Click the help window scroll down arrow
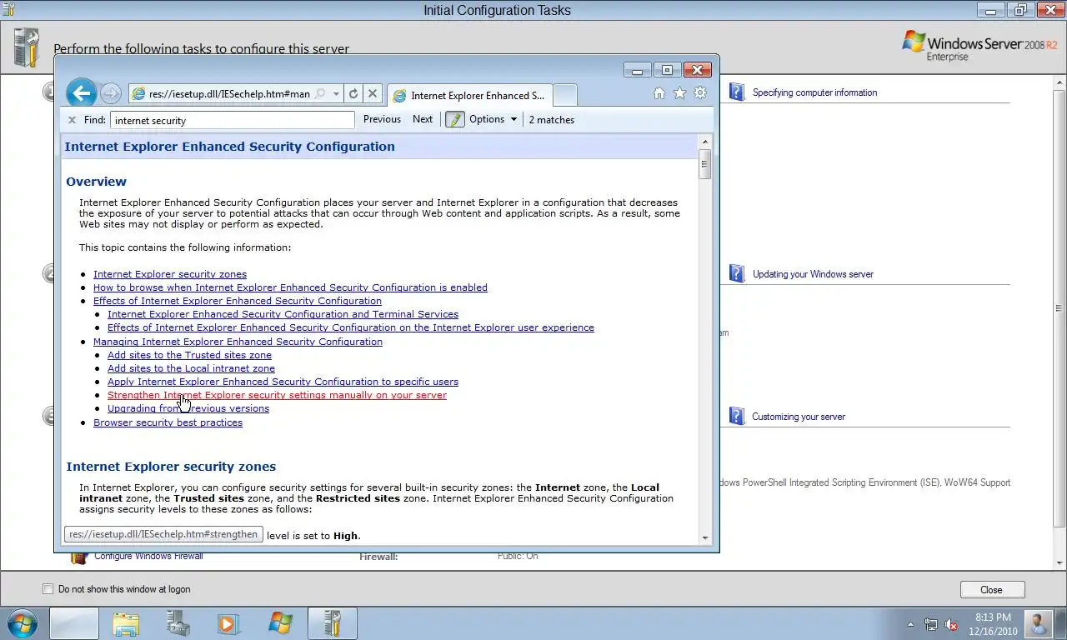Viewport: 1067px width, 640px height. 705,538
